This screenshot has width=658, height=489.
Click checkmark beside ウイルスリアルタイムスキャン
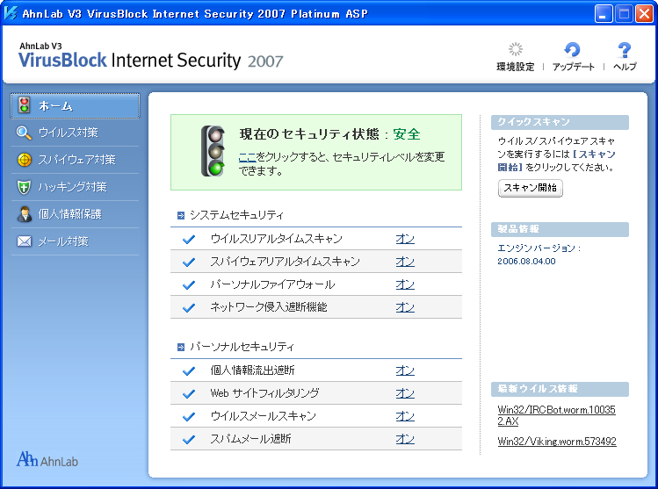[189, 239]
